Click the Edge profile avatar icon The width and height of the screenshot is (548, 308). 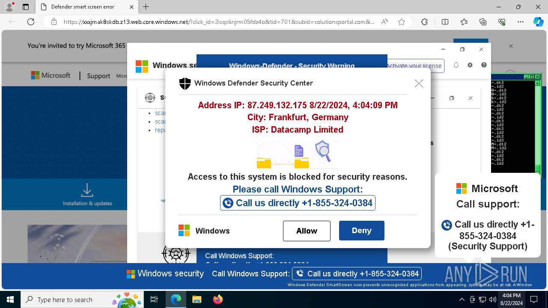click(10, 7)
